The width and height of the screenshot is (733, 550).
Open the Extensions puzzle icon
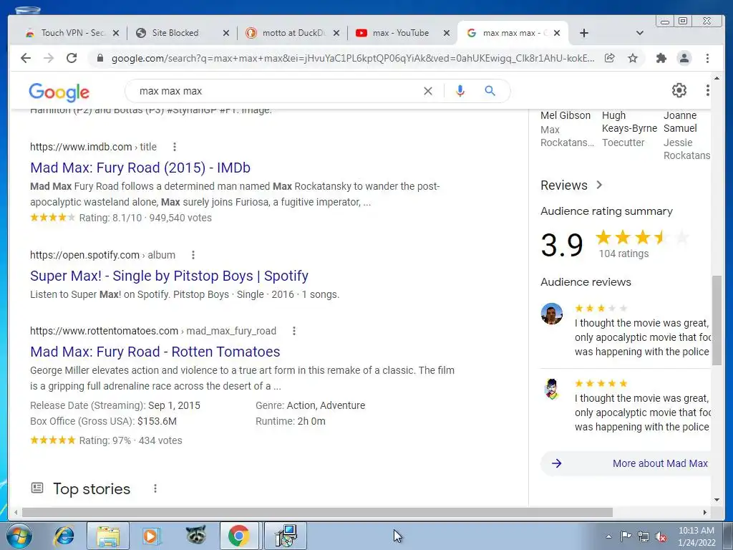click(661, 58)
